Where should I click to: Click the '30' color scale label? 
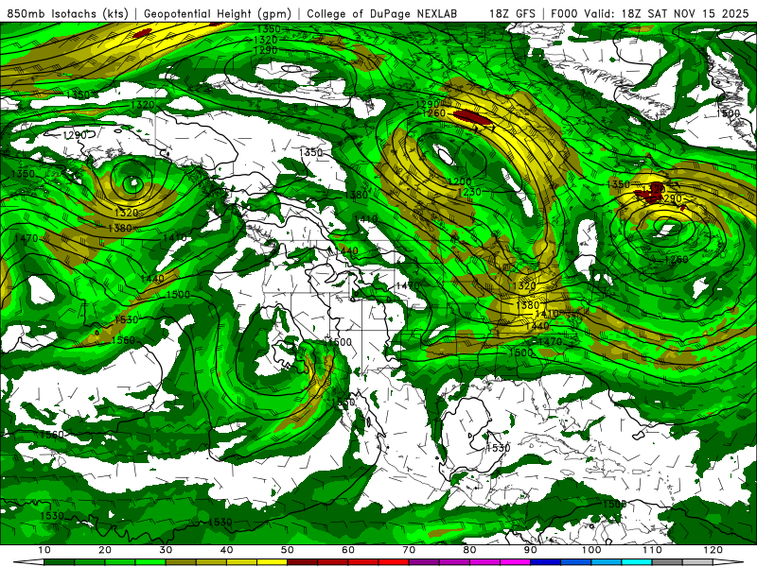point(166,550)
